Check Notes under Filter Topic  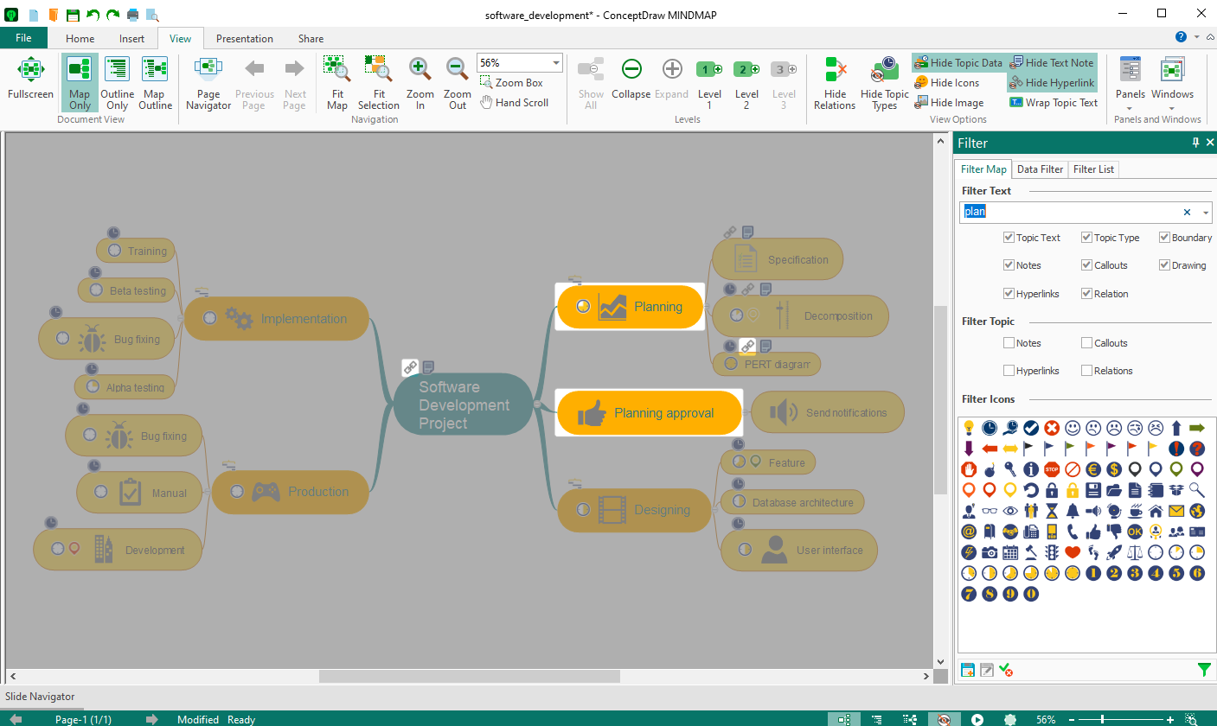pos(1009,343)
